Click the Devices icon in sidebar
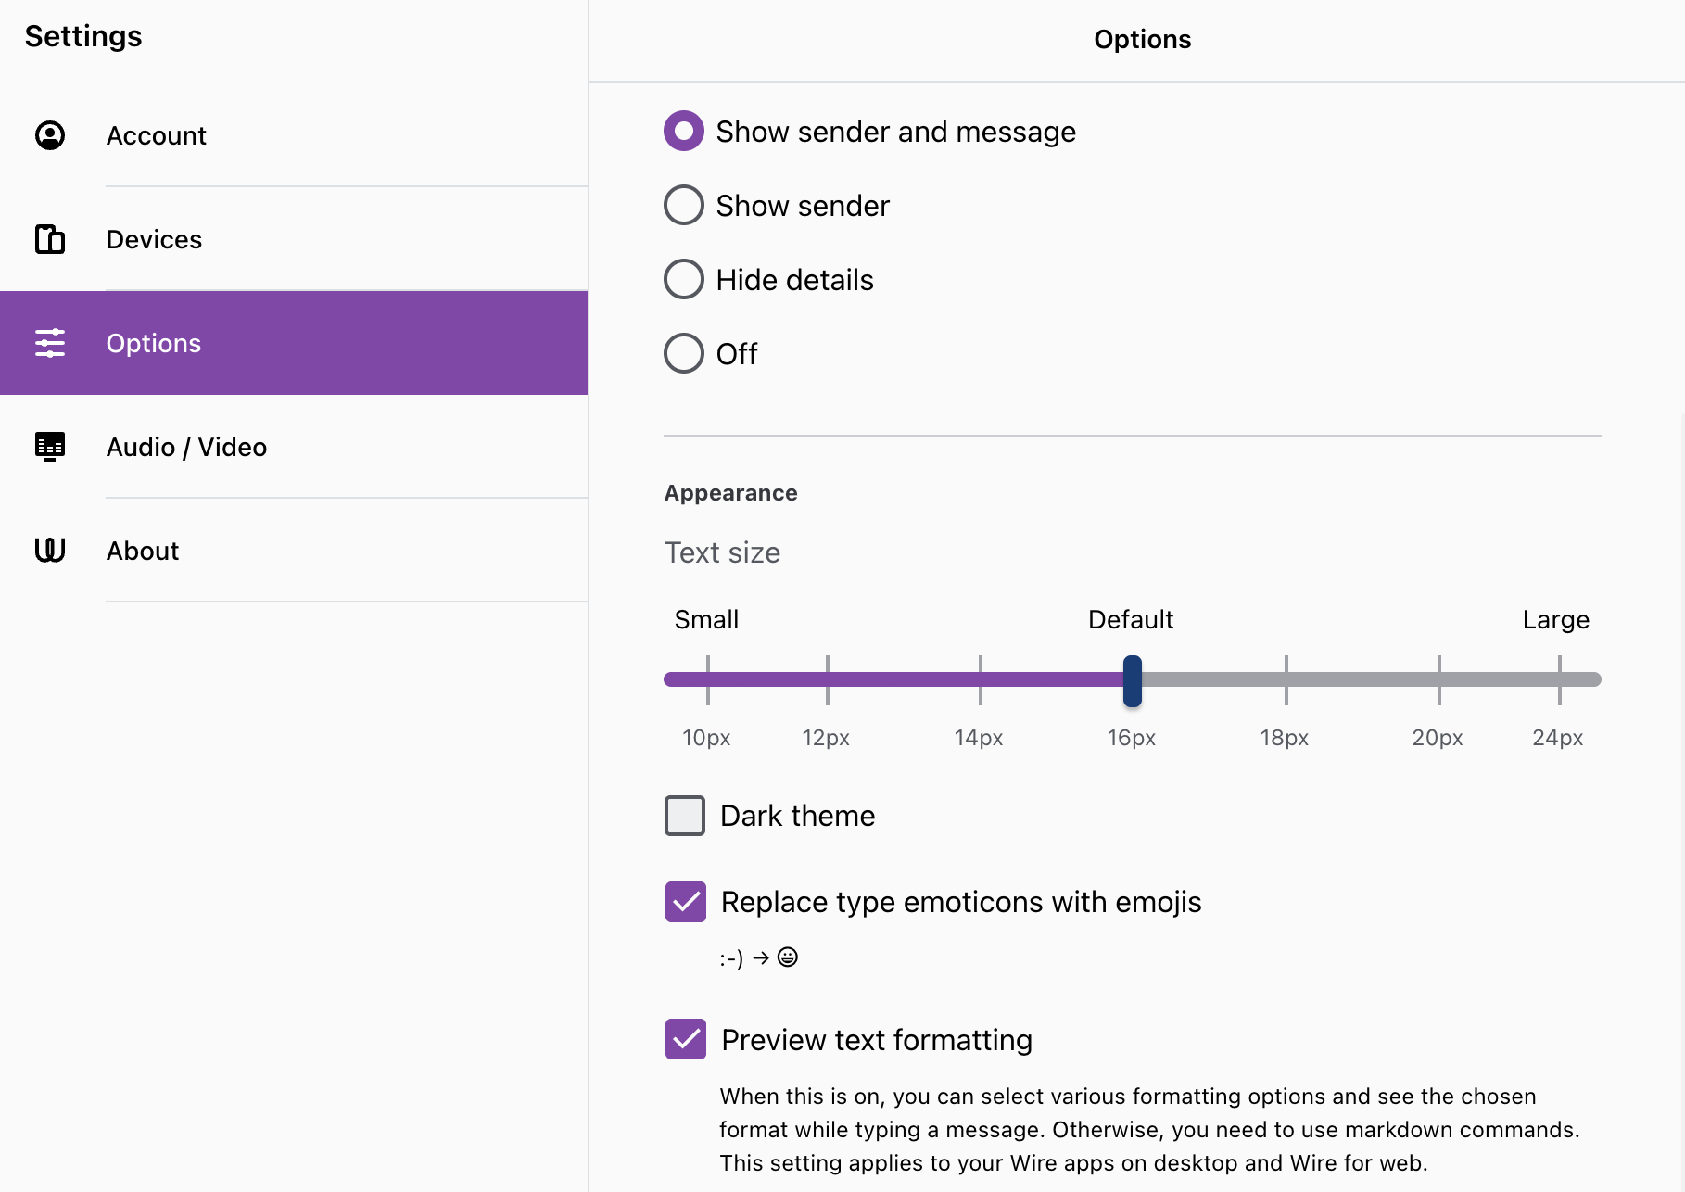Image resolution: width=1685 pixels, height=1192 pixels. (50, 239)
